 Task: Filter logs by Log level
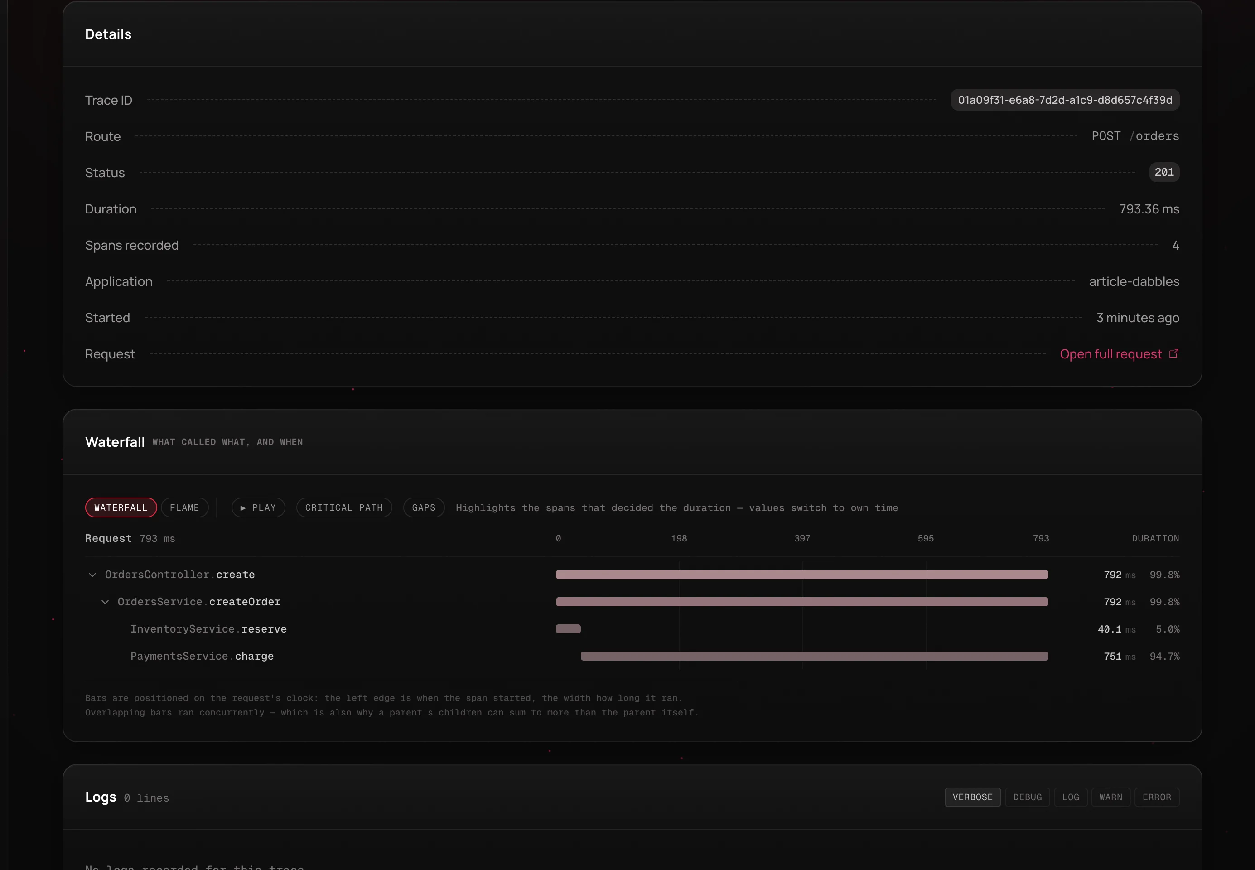[1070, 797]
